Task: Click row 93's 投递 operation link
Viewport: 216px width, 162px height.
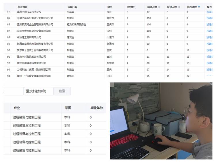Action: pos(209,69)
